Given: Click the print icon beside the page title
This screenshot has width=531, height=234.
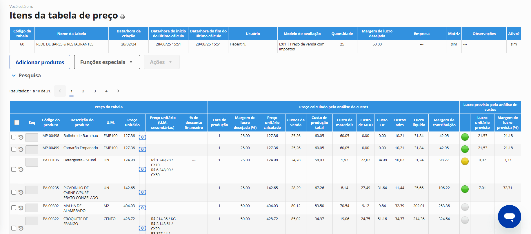Looking at the screenshot, I should tap(122, 17).
